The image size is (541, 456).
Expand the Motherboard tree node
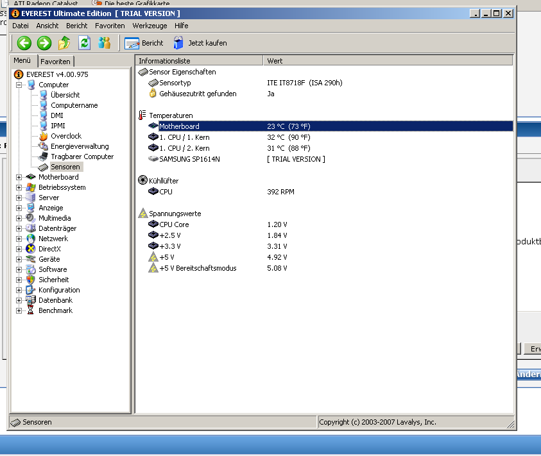[x=19, y=177]
